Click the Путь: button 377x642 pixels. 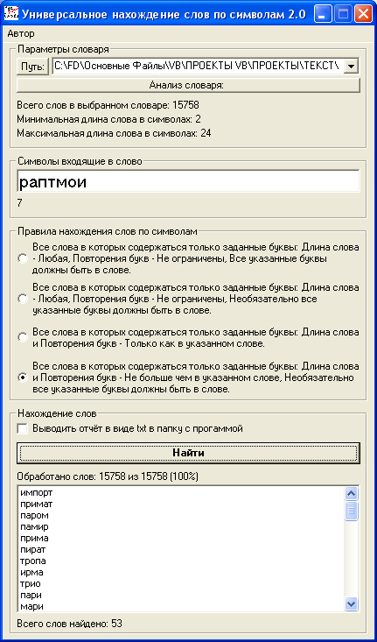32,67
